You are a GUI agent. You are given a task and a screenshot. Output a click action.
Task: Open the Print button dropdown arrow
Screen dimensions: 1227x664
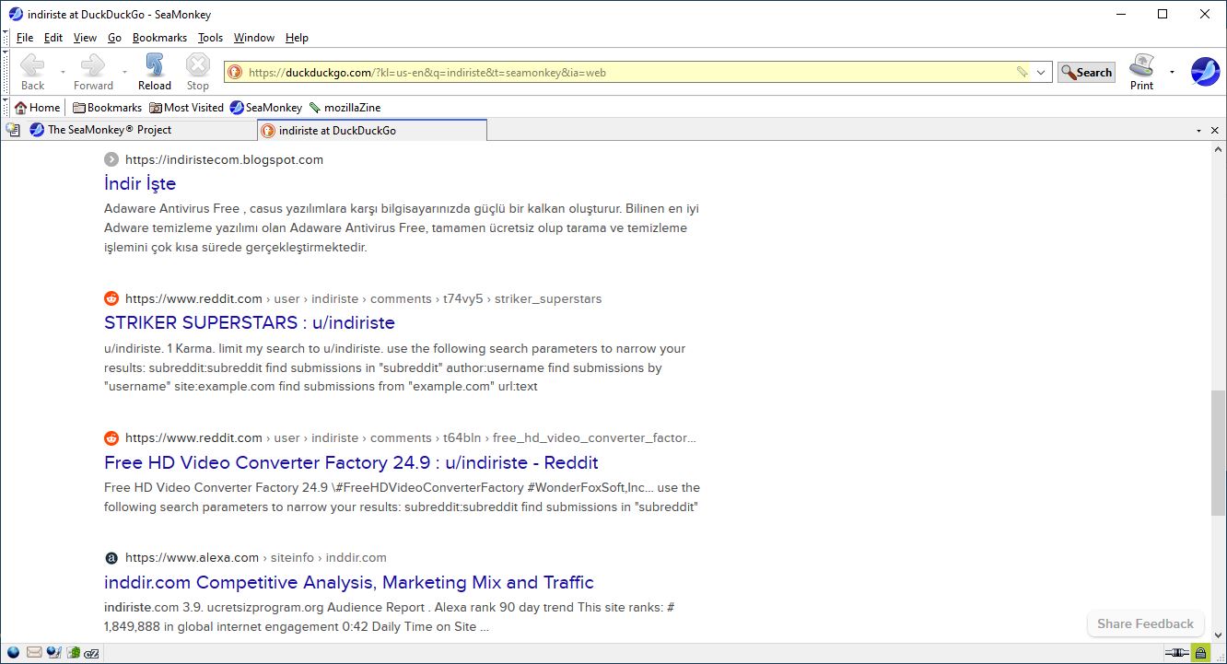click(x=1172, y=72)
